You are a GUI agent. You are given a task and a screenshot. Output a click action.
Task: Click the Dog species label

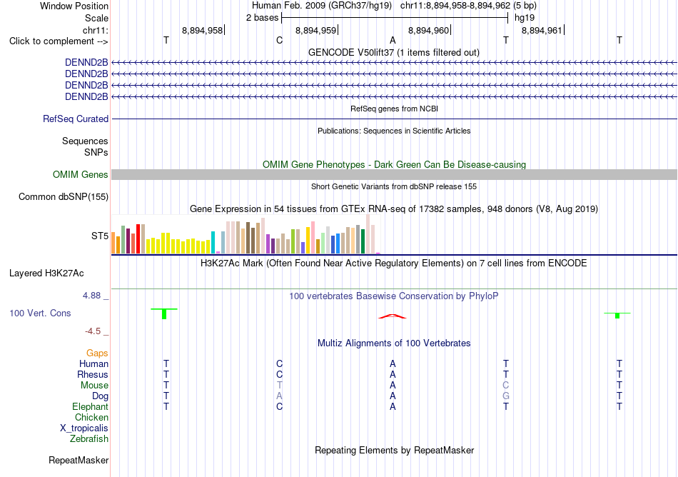tap(101, 396)
